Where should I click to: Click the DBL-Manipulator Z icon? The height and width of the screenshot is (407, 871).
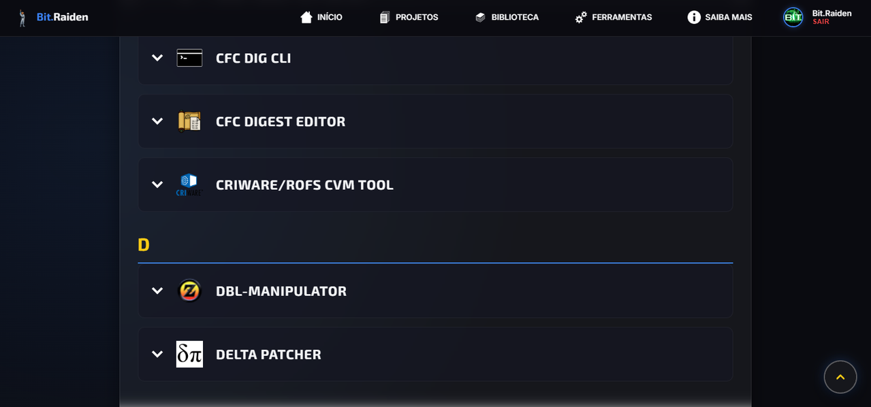click(189, 291)
